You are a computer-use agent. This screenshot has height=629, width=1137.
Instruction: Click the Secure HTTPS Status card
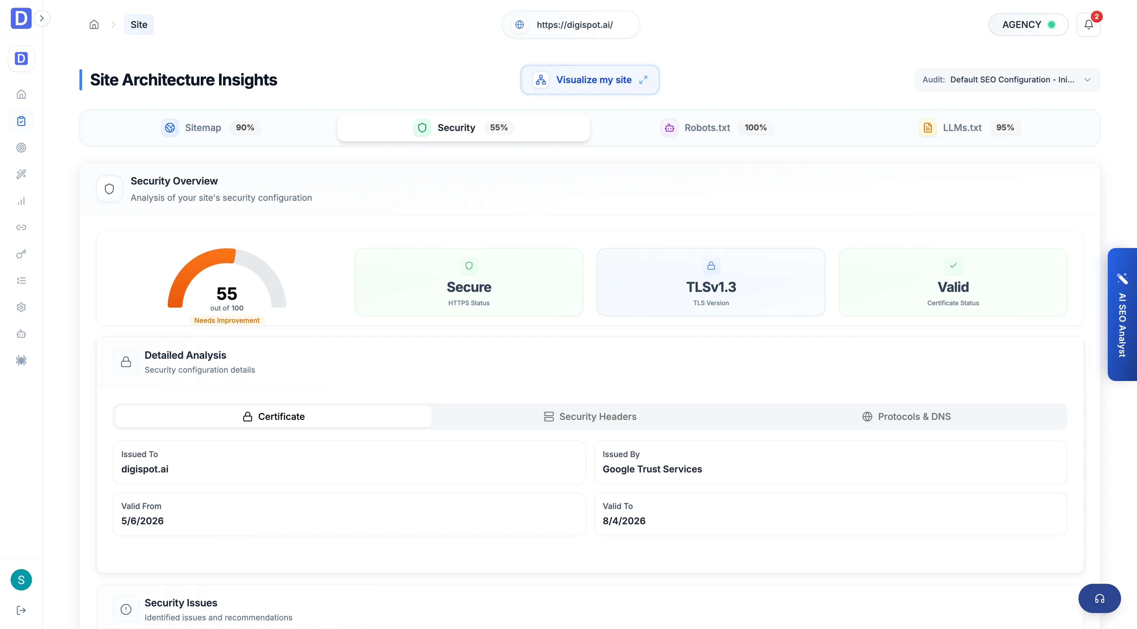coord(469,282)
